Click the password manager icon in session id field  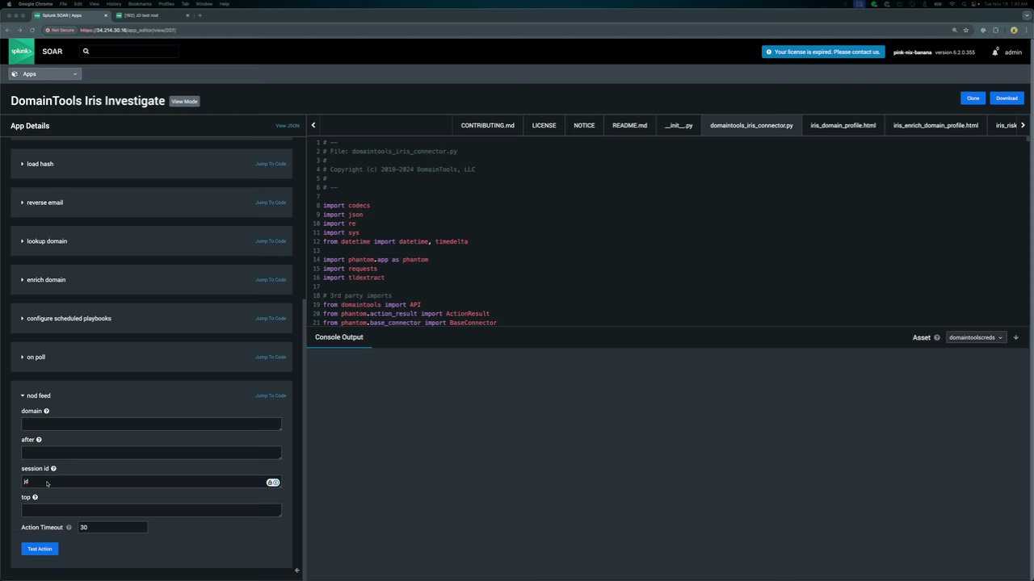pyautogui.click(x=273, y=483)
